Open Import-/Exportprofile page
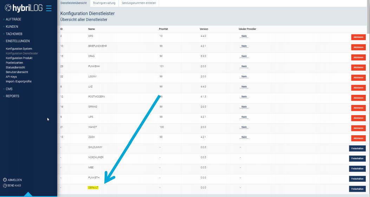The height and width of the screenshot is (197, 370). (x=19, y=81)
